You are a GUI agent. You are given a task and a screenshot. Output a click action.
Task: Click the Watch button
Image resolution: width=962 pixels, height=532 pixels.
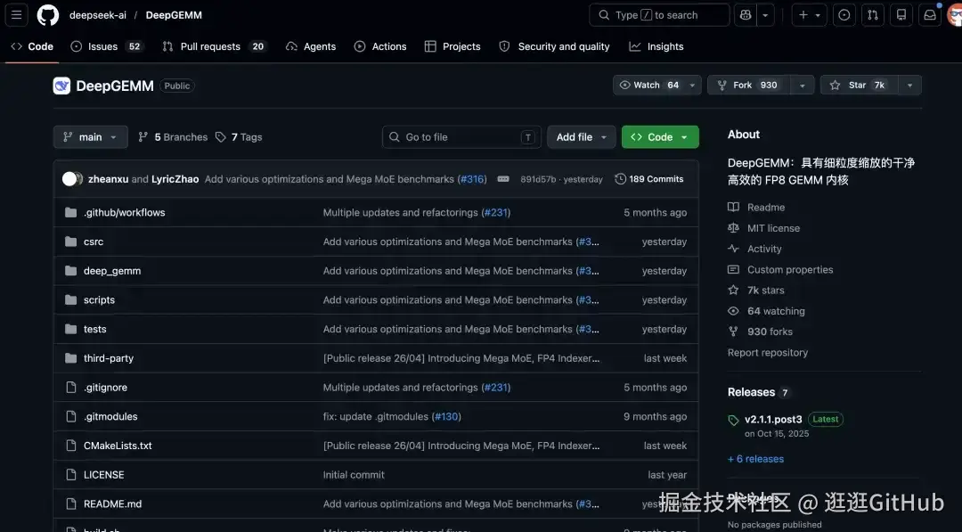point(649,86)
